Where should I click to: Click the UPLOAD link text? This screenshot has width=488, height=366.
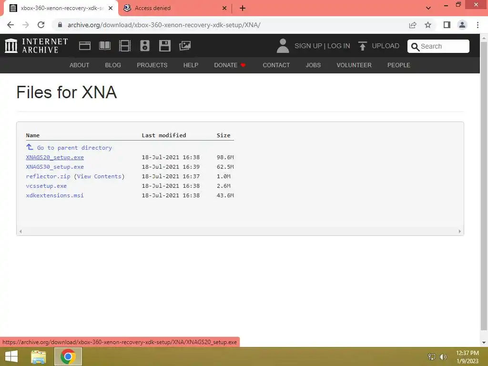tap(386, 46)
